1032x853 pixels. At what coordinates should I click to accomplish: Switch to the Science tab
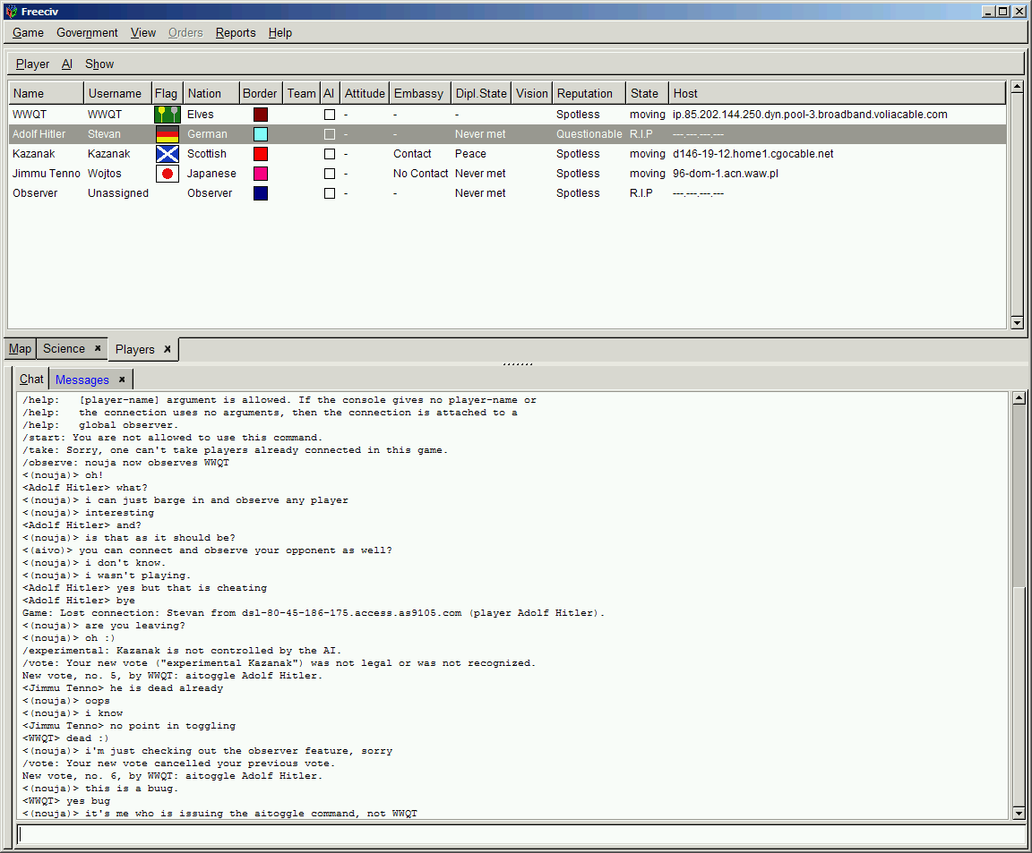click(64, 348)
